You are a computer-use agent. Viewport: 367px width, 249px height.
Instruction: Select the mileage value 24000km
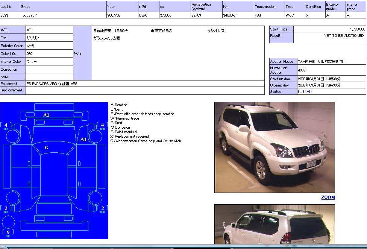click(x=230, y=15)
